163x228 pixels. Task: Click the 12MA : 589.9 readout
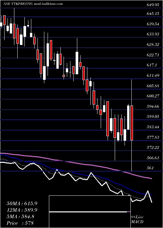pos(22,210)
